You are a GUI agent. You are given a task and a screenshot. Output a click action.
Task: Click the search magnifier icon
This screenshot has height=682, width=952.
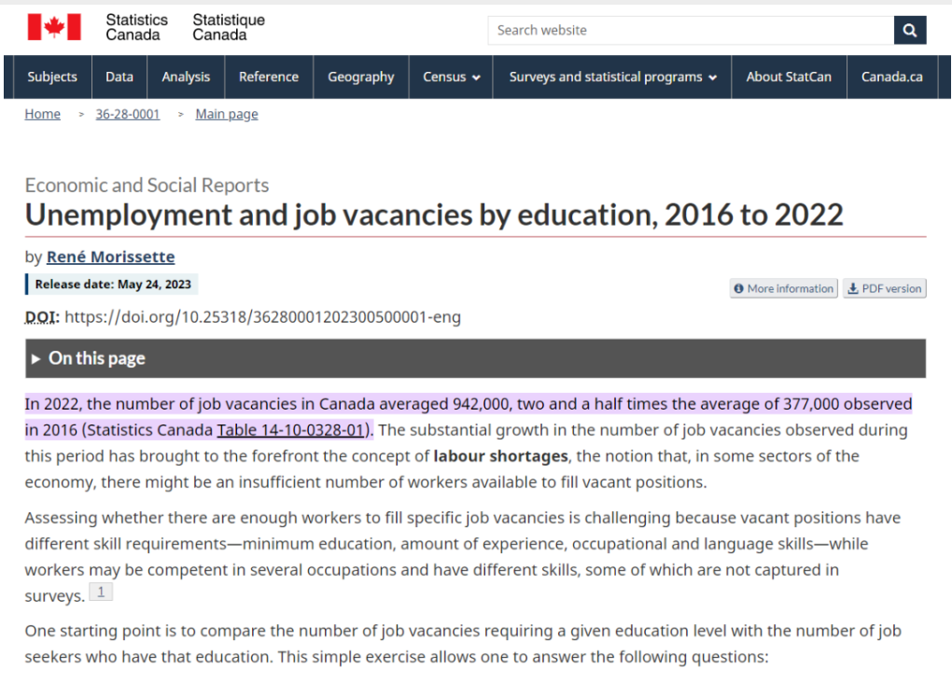point(910,30)
